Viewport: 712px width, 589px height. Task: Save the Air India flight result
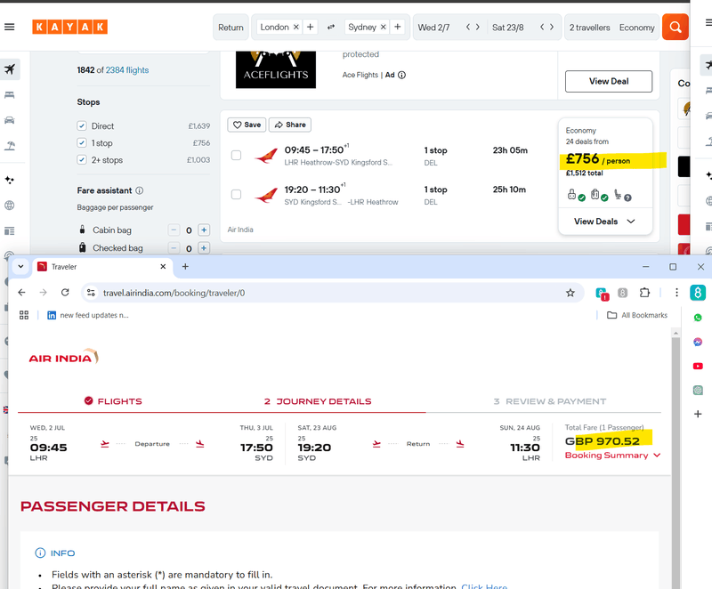click(247, 125)
